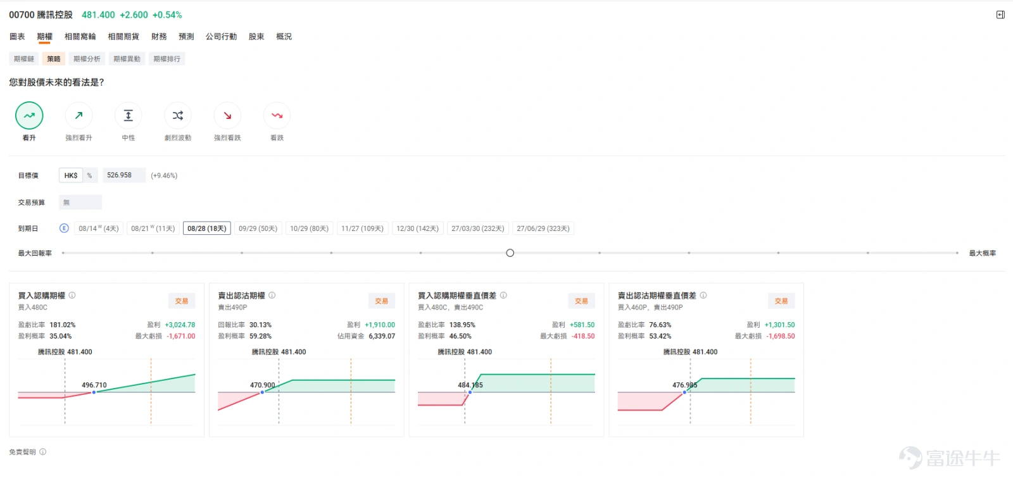Open info icon next to 賣出認沽期權垂直價差
The width and height of the screenshot is (1013, 481).
[703, 296]
